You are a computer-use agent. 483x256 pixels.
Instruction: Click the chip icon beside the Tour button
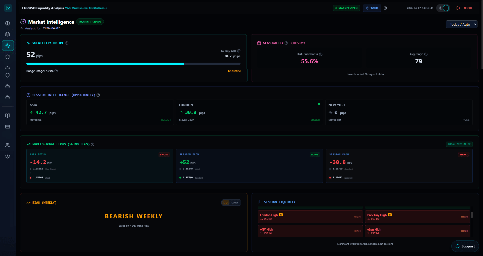coord(385,8)
